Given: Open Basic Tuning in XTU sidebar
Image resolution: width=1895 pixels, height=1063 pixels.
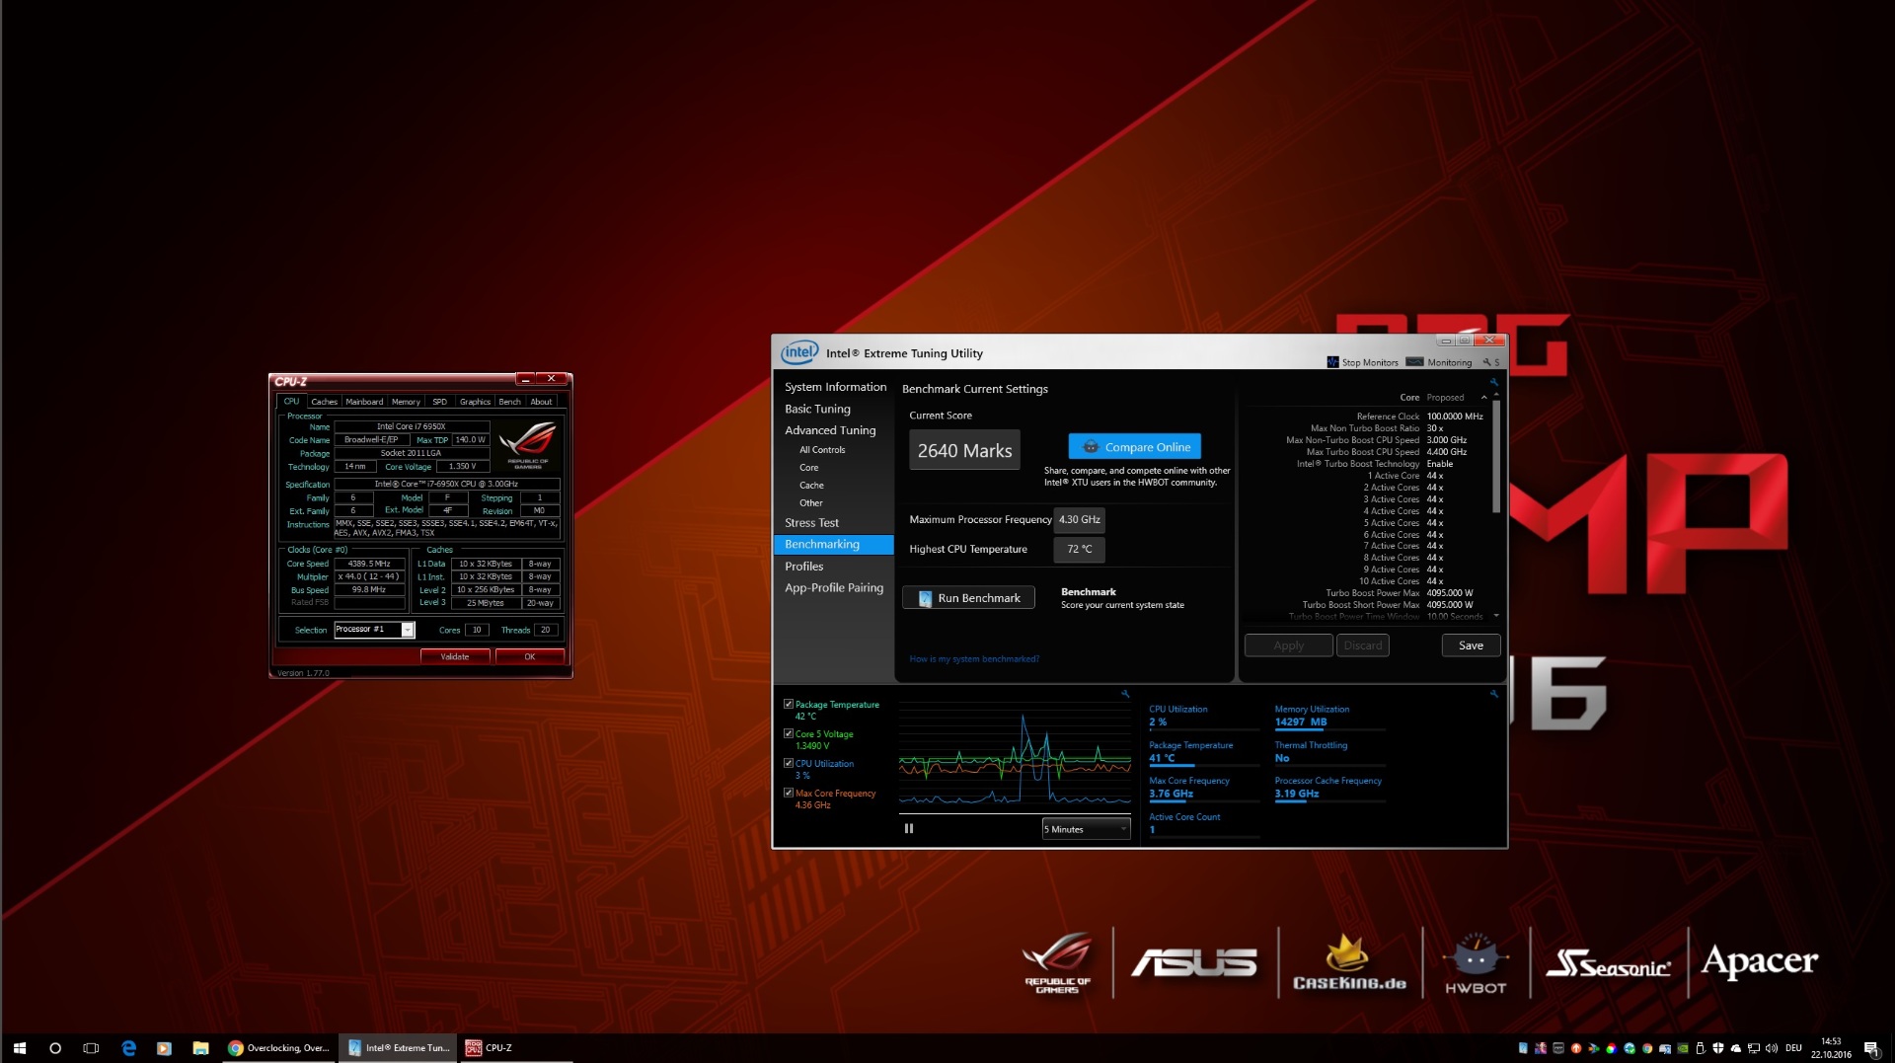Looking at the screenshot, I should [817, 409].
